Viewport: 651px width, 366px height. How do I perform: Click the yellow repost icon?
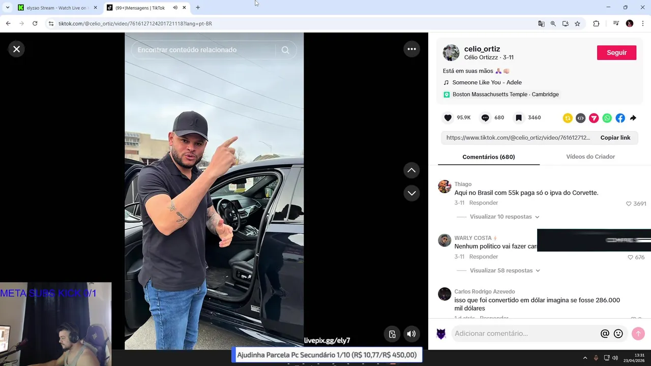(x=568, y=118)
